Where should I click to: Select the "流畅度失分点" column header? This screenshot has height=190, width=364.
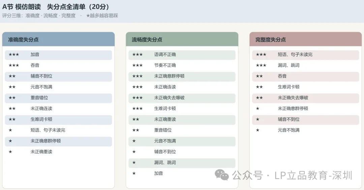point(182,40)
